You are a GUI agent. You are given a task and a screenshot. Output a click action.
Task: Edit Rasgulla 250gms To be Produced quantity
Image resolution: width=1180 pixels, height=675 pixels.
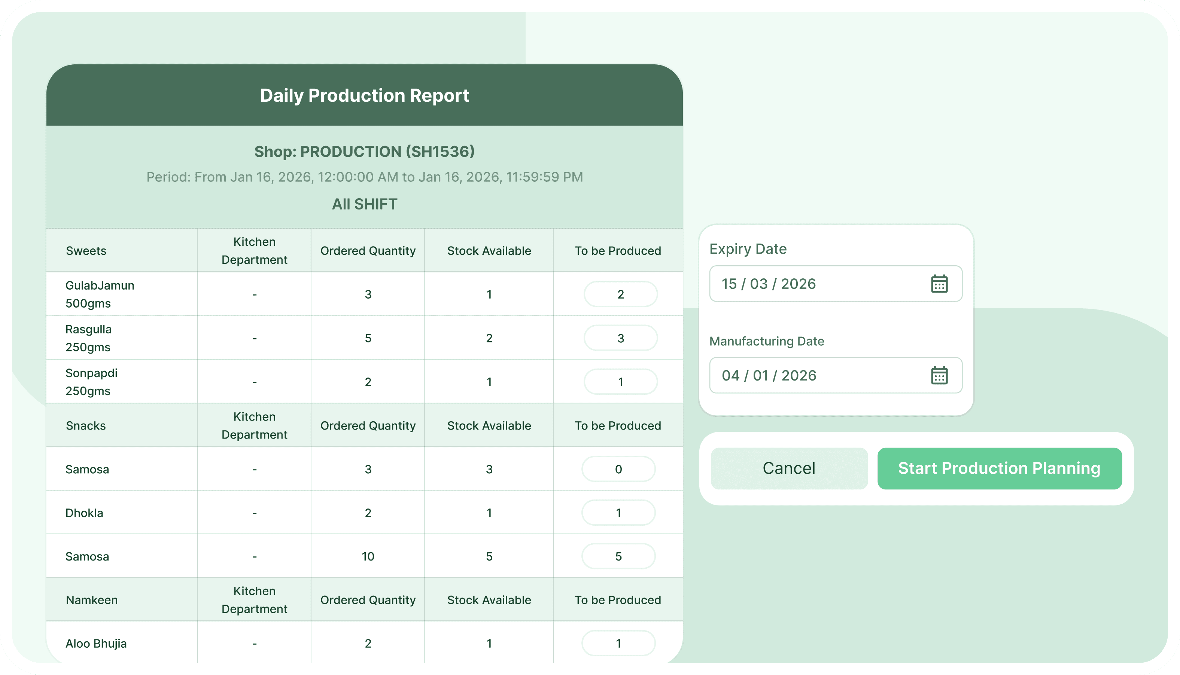coord(620,337)
